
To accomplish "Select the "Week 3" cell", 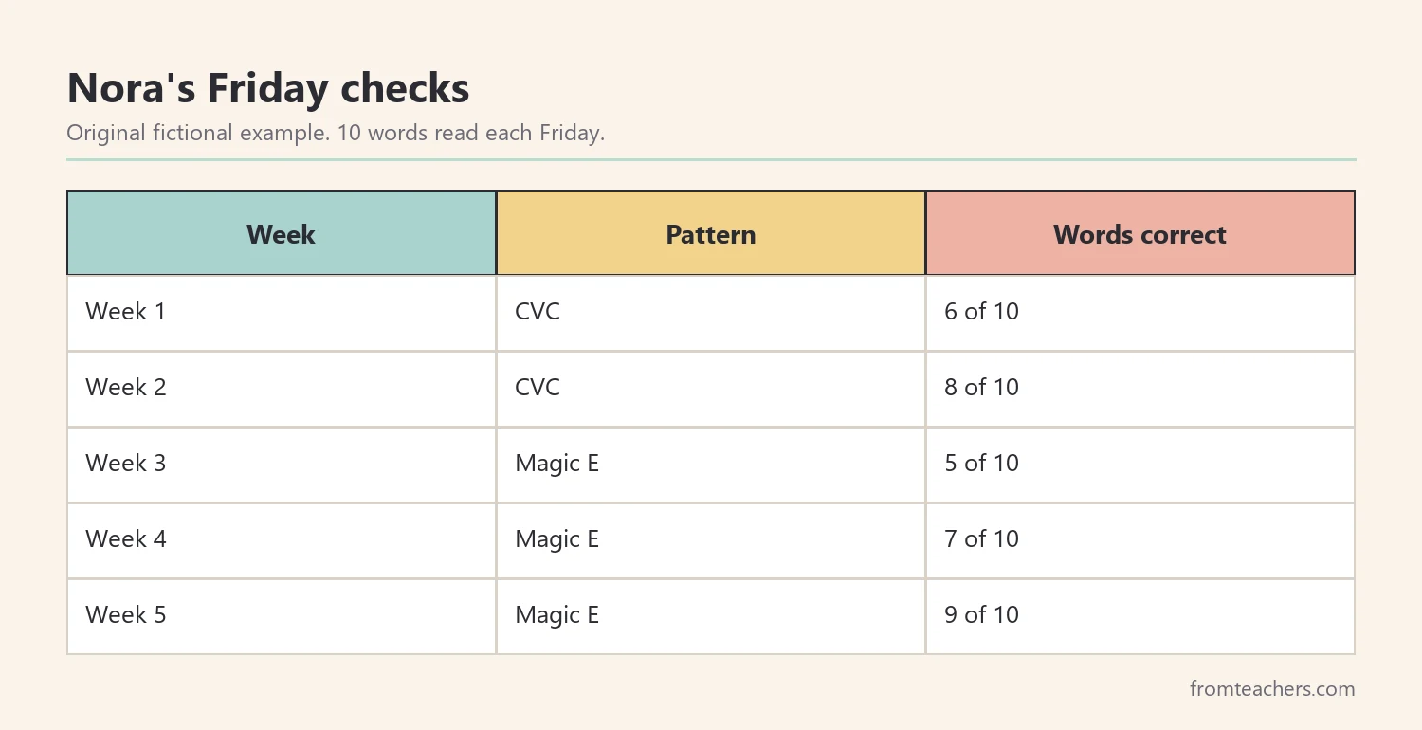I will (x=282, y=464).
